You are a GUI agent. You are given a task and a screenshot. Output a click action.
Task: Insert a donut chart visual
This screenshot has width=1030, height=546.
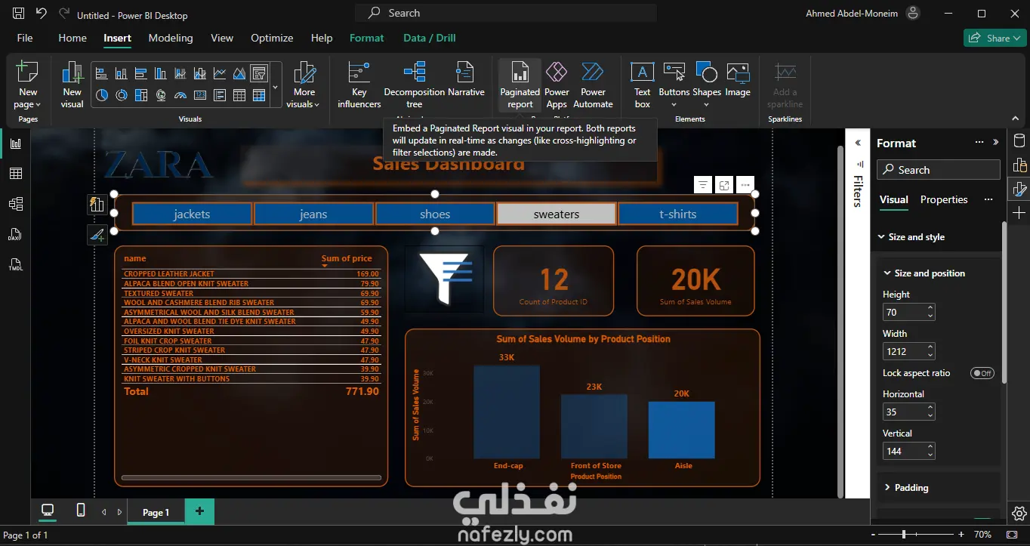click(x=121, y=95)
